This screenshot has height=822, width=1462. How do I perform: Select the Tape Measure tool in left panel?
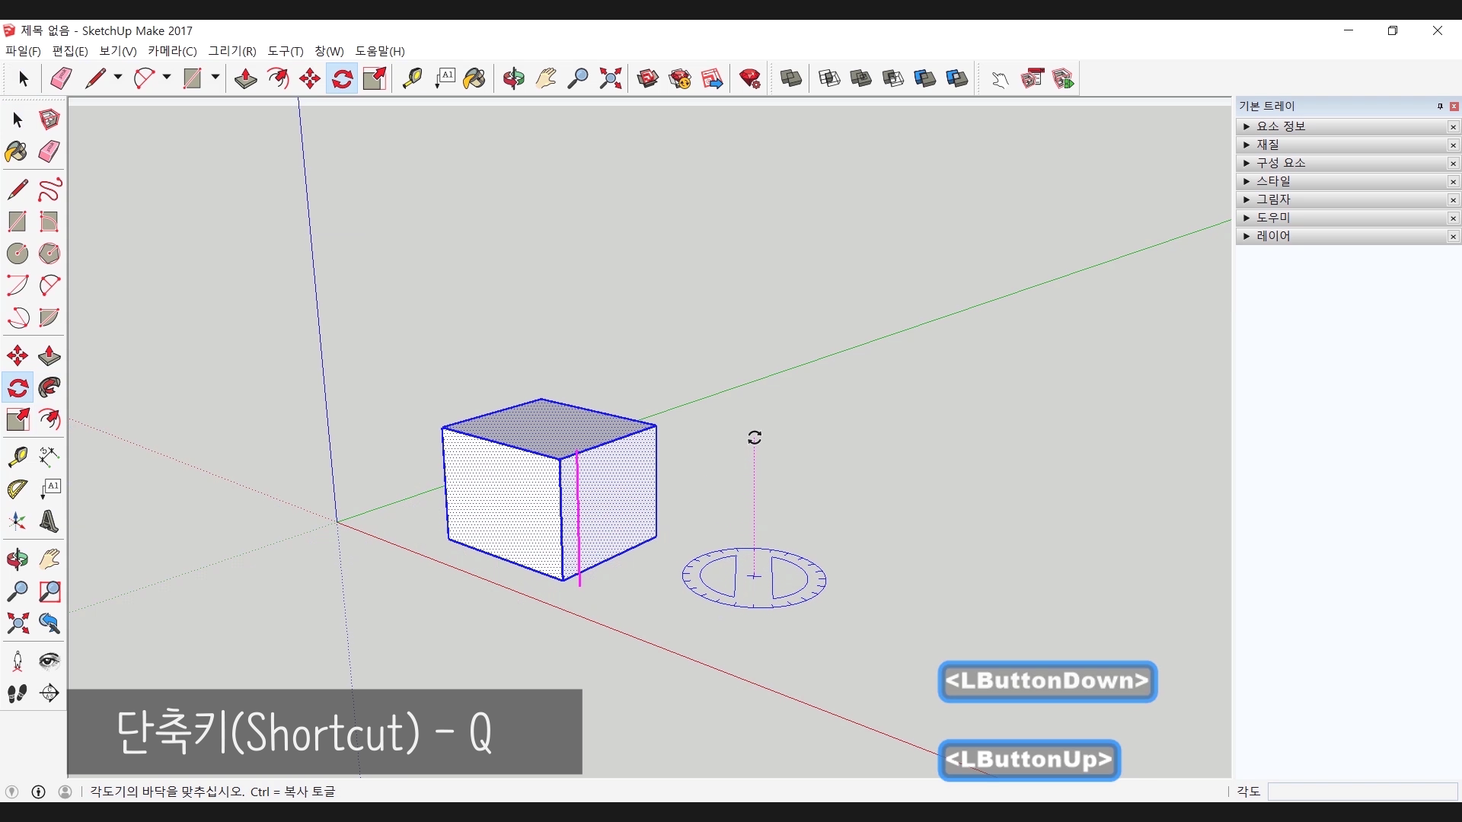click(x=18, y=457)
